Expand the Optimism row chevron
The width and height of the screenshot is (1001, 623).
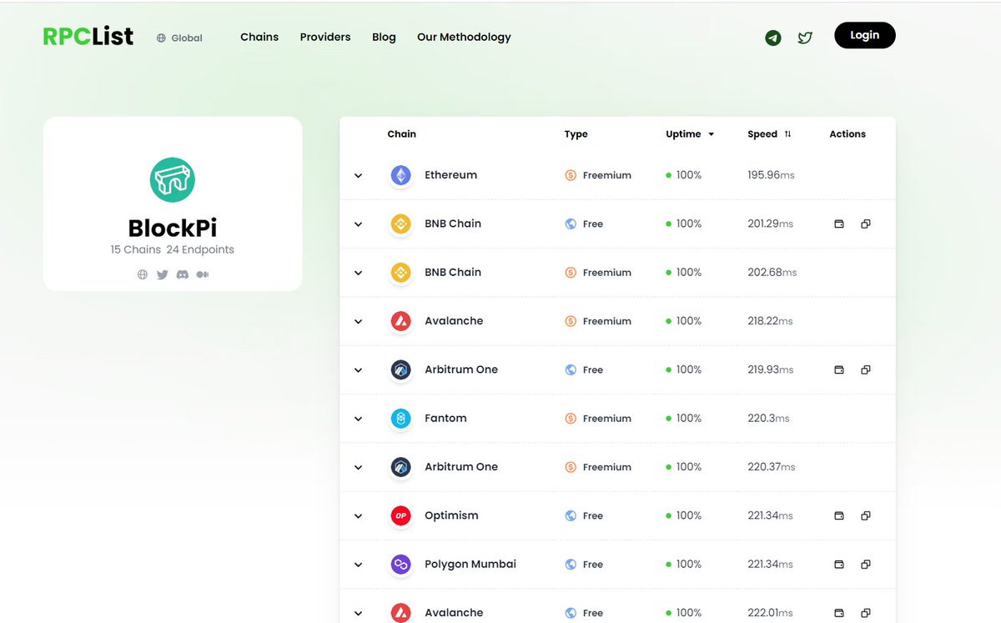[x=358, y=516]
